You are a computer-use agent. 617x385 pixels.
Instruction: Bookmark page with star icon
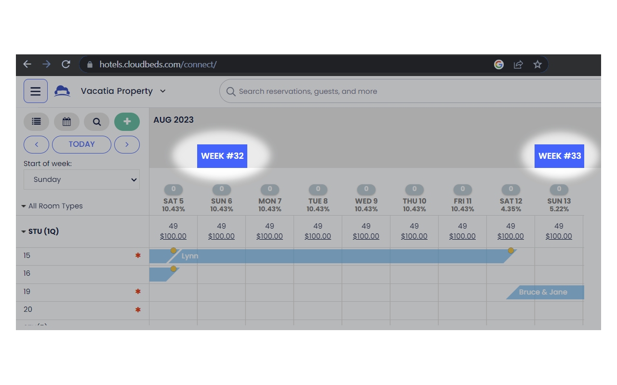537,64
